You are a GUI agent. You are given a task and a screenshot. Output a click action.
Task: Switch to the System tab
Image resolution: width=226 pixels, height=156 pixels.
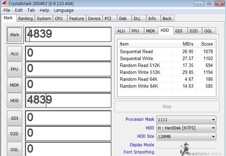(44, 19)
